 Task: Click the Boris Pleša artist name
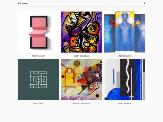(x=38, y=104)
